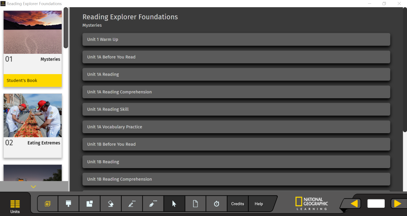The image size is (407, 216).
Task: Select the pen tool
Action: point(132,204)
